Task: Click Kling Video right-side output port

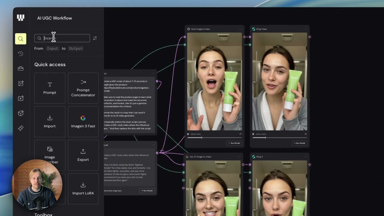Action: coord(310,37)
